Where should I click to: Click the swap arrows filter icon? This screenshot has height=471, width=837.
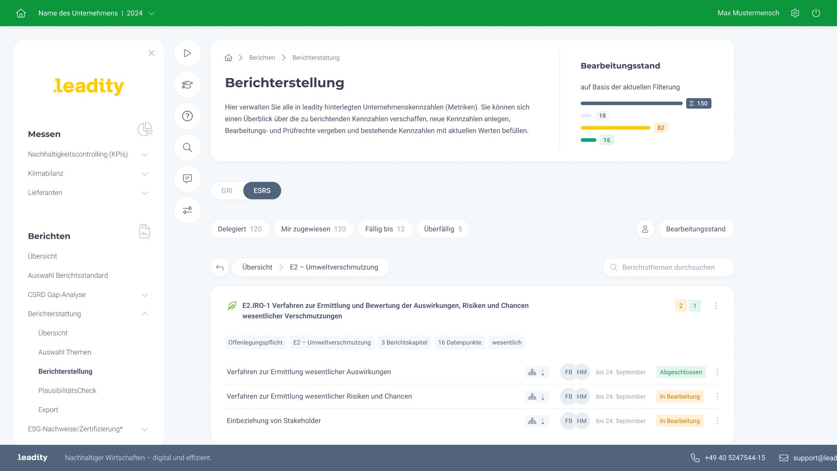pyautogui.click(x=187, y=210)
